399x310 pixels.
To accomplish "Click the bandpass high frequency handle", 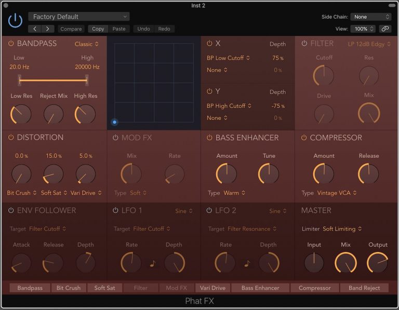I will pyautogui.click(x=87, y=80).
